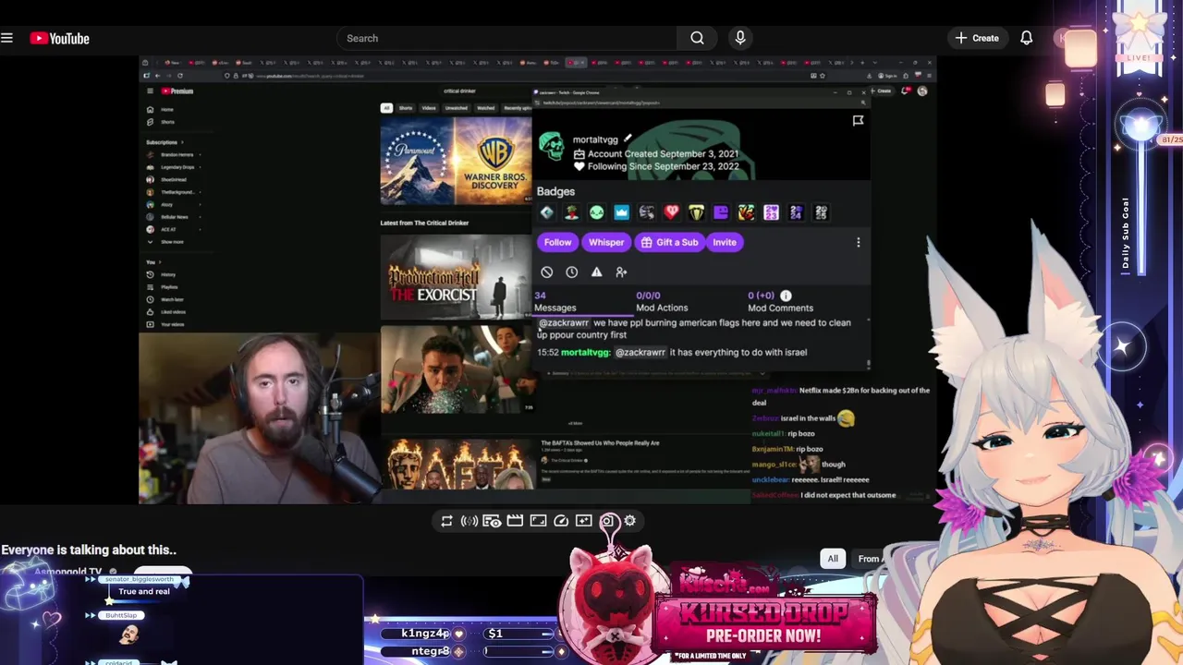This screenshot has width=1183, height=665.
Task: Click the pencil edit icon beside mortaltvgg
Action: point(627,139)
